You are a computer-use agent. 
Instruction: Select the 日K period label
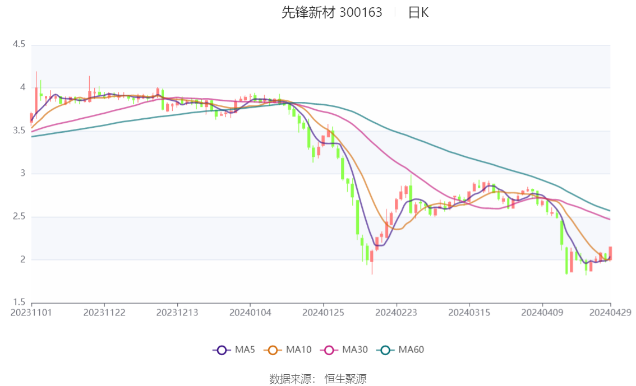[418, 12]
